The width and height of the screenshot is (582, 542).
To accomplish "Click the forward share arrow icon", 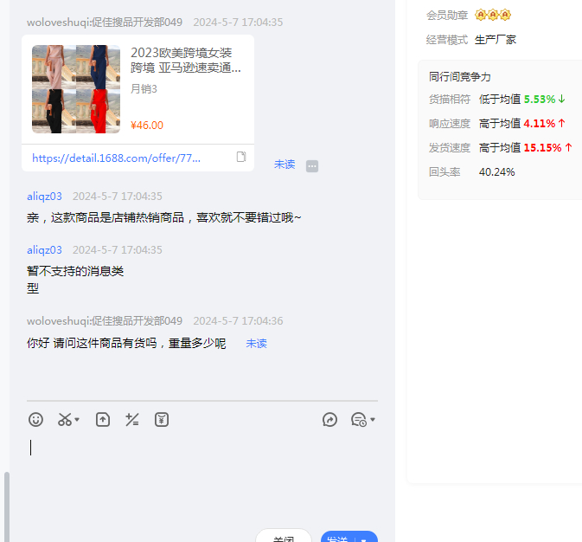I will 329,420.
